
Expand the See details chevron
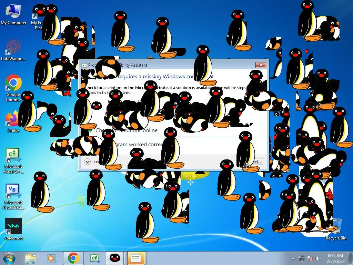tap(87, 161)
